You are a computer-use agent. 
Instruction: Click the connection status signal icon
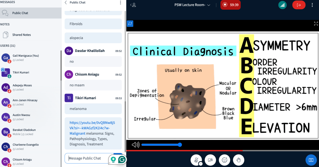pyautogui.click(x=283, y=5)
